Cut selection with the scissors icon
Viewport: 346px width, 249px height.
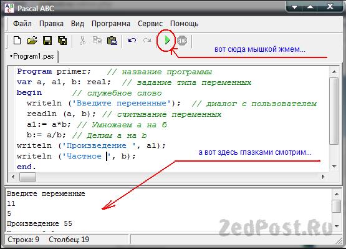[82, 41]
